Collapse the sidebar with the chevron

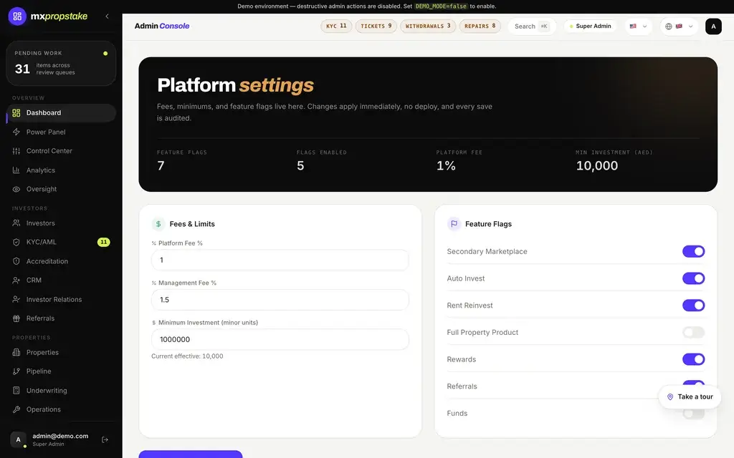(108, 16)
